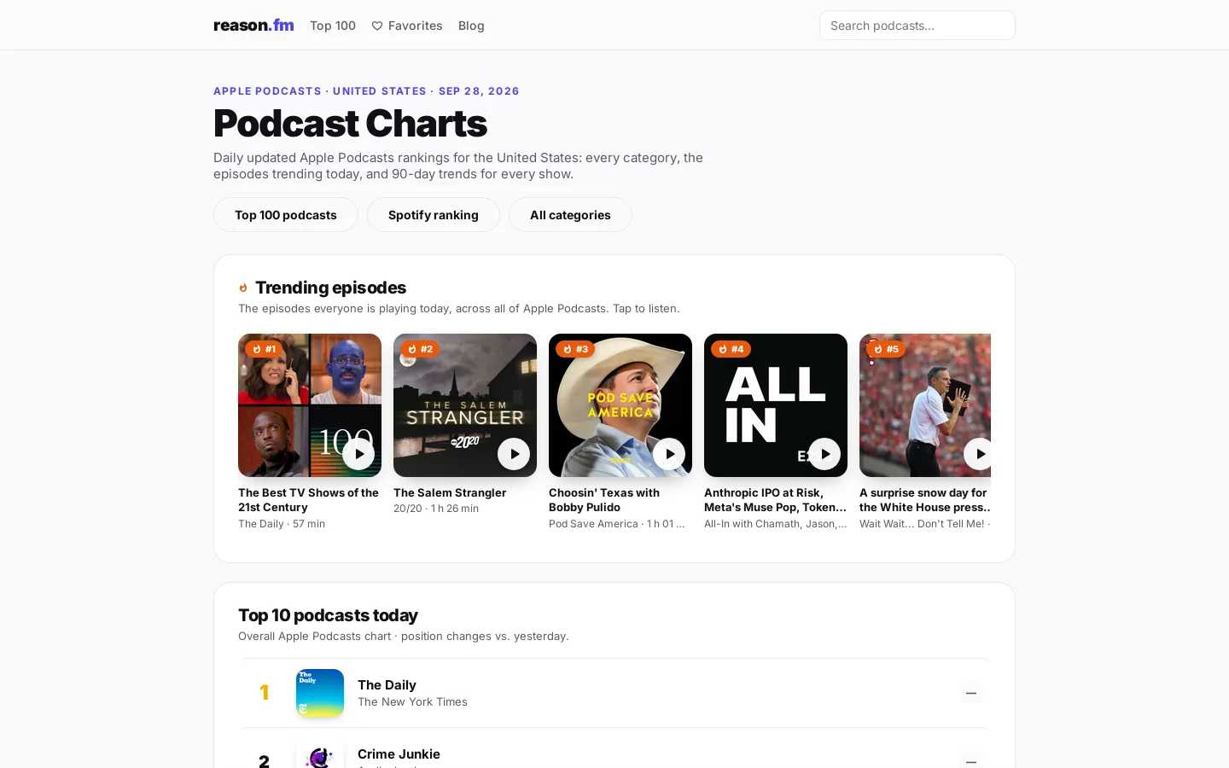
Task: Open The Best TV Shows of the 21st Century title
Action: (x=309, y=500)
